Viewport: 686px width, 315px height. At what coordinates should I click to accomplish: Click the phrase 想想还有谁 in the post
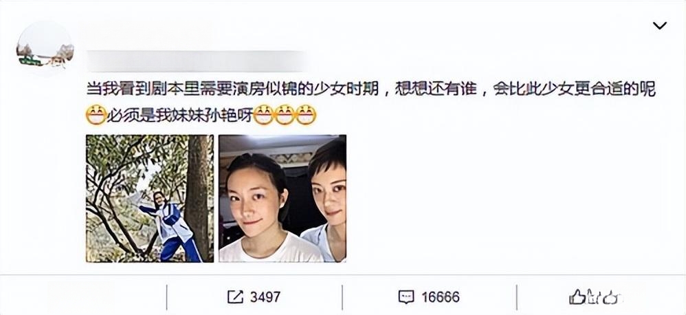435,89
